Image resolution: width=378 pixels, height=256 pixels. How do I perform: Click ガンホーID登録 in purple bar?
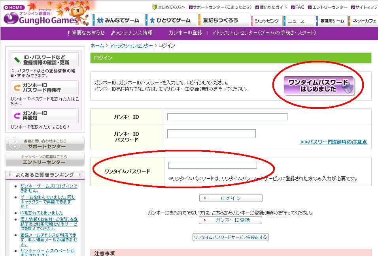[x=185, y=33]
